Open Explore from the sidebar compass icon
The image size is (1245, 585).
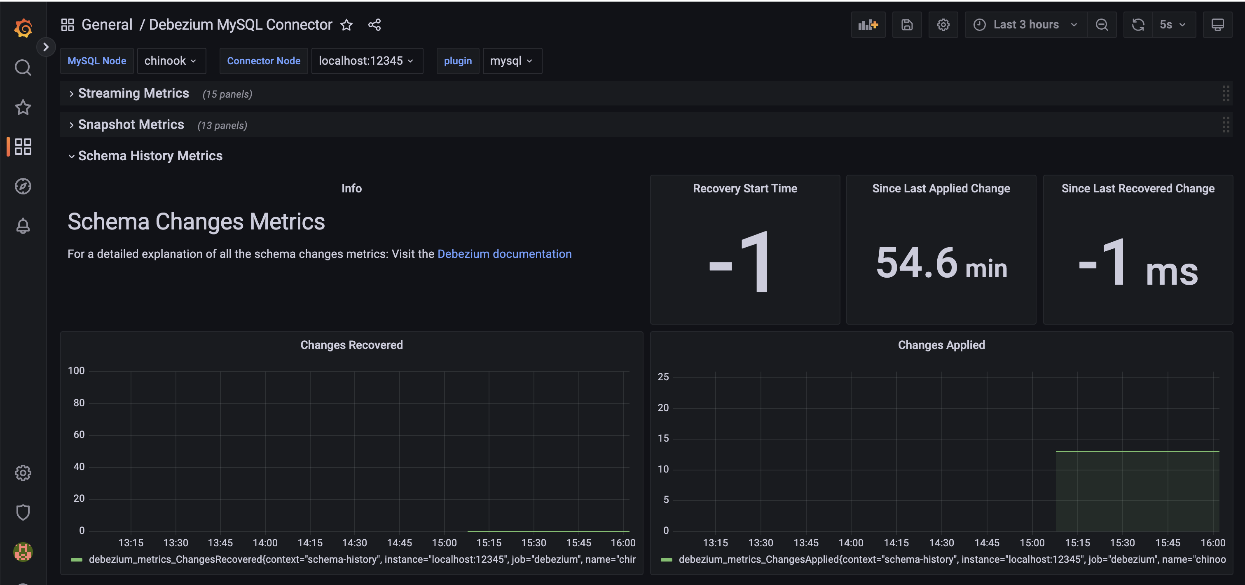pos(23,186)
